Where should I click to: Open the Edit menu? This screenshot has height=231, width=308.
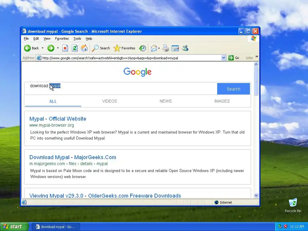36,38
